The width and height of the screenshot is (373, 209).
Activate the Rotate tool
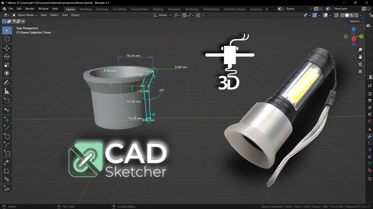7,57
